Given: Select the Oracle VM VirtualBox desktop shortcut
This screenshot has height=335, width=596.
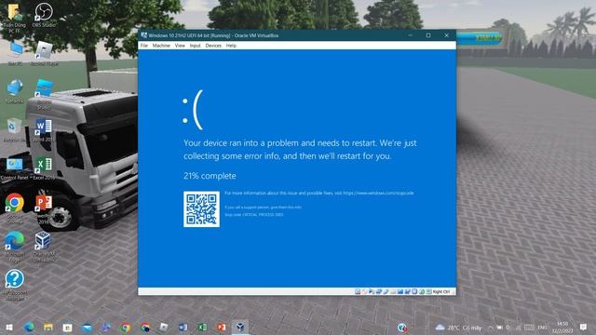Looking at the screenshot, I should point(44,246).
